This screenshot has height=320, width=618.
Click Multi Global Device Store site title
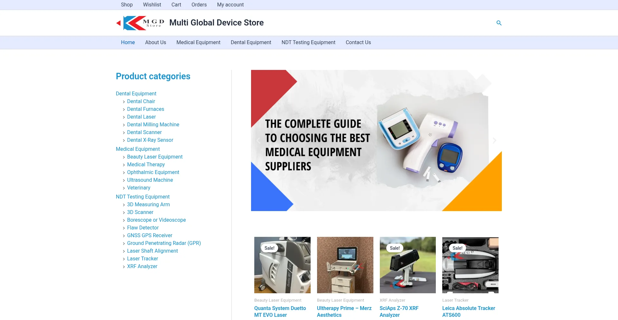pyautogui.click(x=216, y=23)
